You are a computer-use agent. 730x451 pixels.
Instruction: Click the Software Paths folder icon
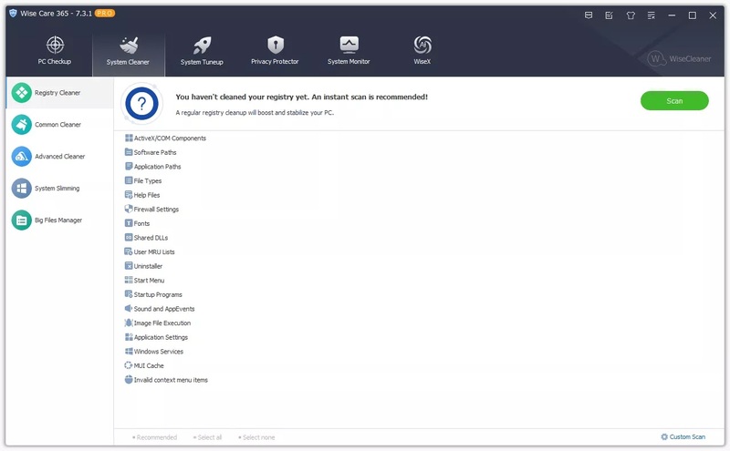pos(129,152)
